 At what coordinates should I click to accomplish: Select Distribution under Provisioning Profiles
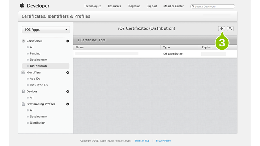(37, 123)
